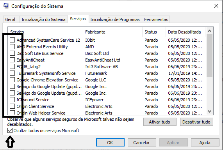Confirm with the OK button
This screenshot has width=223, height=150.
point(110,143)
